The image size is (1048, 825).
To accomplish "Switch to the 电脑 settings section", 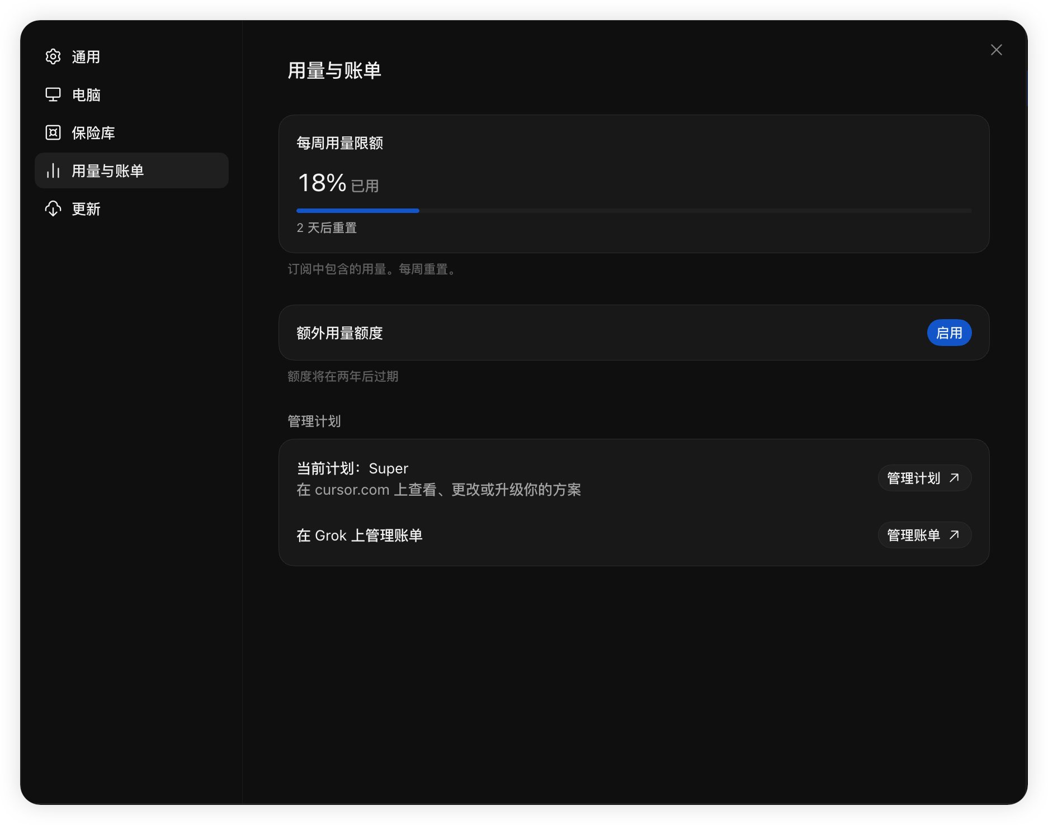I will (131, 94).
